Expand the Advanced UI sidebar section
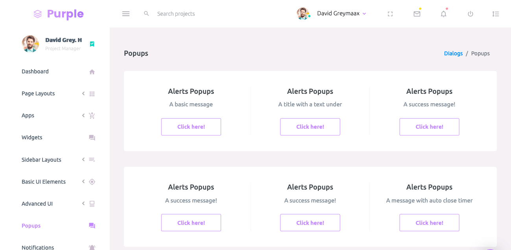The height and width of the screenshot is (250, 511). tap(37, 204)
